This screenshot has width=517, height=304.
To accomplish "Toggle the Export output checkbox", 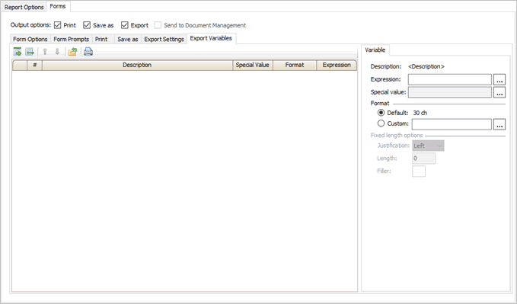I will [124, 25].
